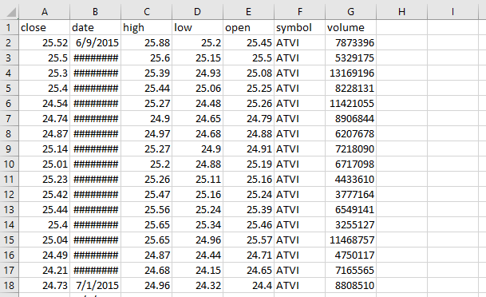Select cell with date 7/1/2015
The image size is (486, 297).
pos(96,285)
